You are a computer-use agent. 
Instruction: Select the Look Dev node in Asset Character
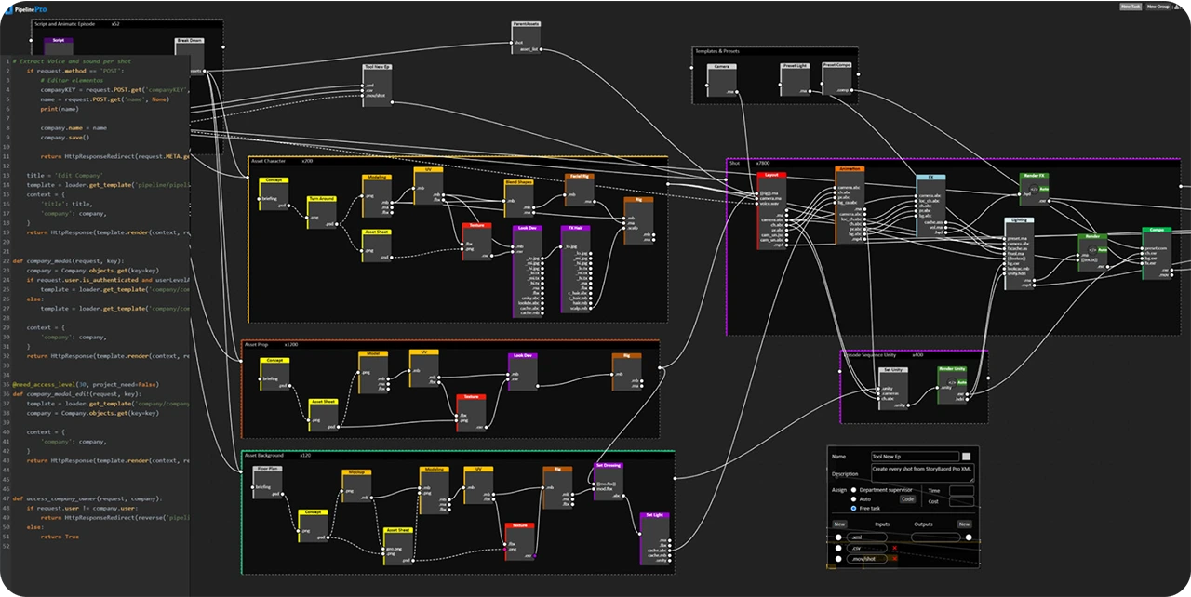(x=527, y=228)
